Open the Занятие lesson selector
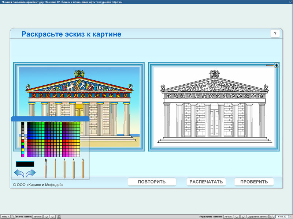Screen dimensions: 293x219 click(38, 216)
